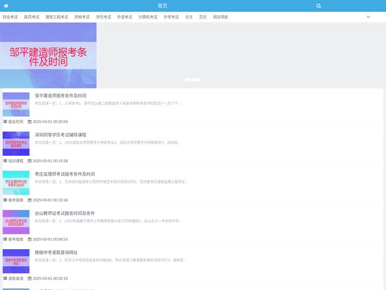Open the 外语考试 category
Screen dimensions: 386x290
pos(124,17)
